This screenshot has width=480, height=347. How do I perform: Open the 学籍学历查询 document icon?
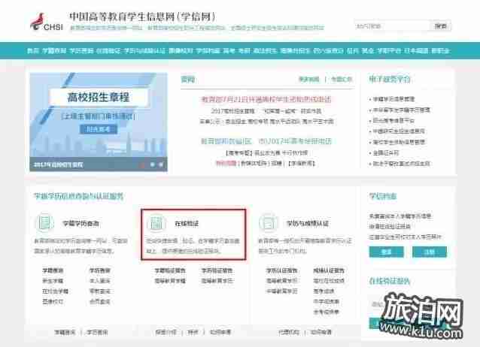pos(44,222)
